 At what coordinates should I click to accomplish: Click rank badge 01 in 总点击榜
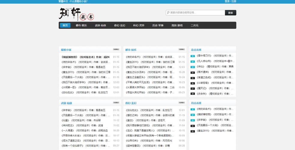coord(193,56)
